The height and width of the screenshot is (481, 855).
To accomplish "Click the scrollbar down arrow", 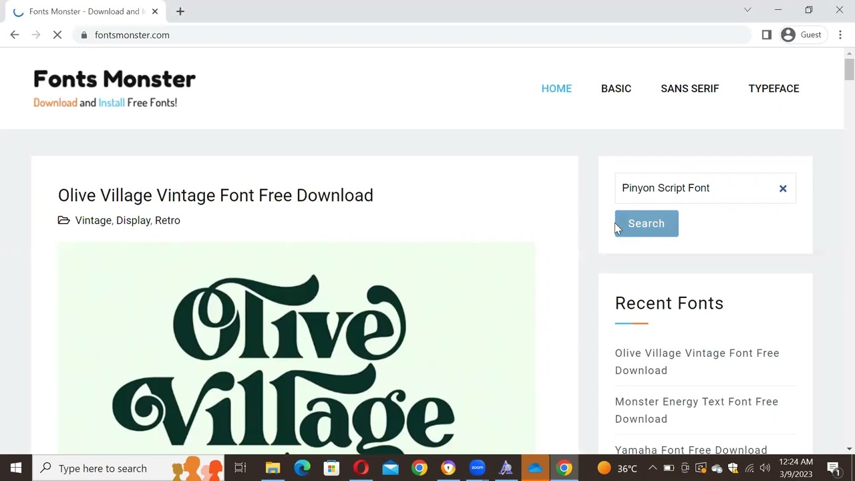I will point(849,449).
